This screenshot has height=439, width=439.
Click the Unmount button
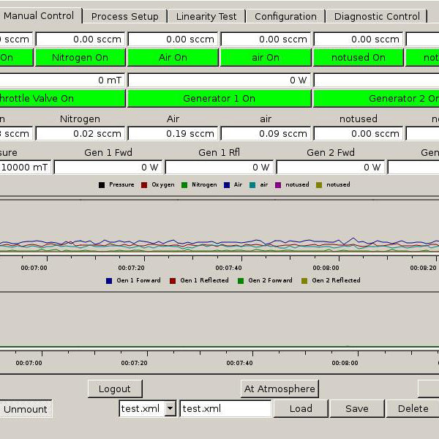[x=26, y=409]
